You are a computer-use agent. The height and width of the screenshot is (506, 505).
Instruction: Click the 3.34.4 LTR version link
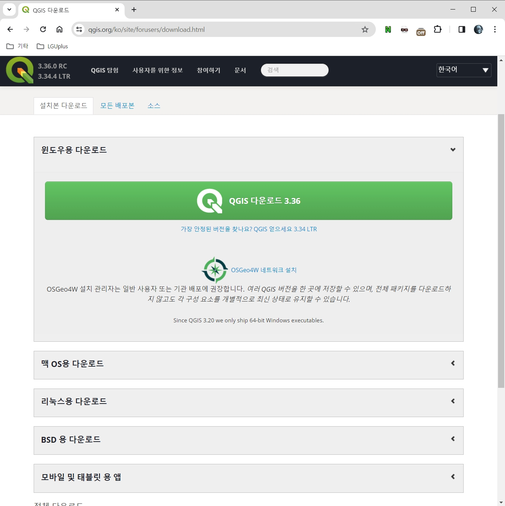click(x=54, y=76)
